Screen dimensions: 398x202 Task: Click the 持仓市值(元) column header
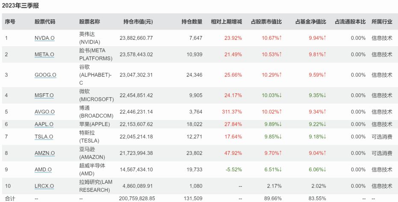(138, 21)
